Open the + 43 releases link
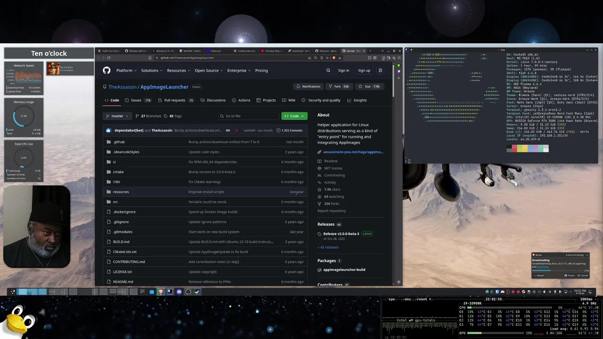Image resolution: width=603 pixels, height=339 pixels. point(328,247)
